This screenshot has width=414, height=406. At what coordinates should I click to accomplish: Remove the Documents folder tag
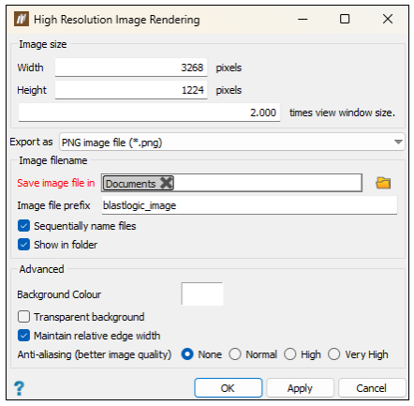point(167,183)
